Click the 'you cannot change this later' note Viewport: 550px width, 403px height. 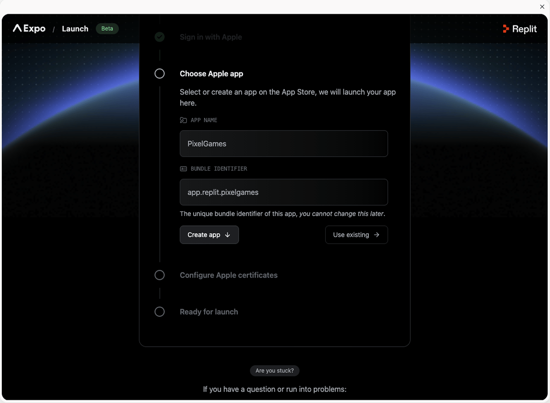point(342,213)
